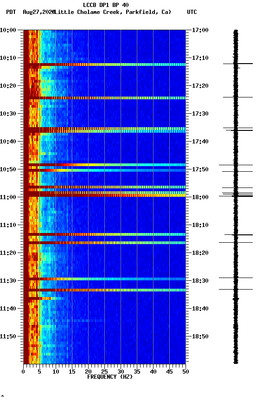The image size is (256, 401).
Task: Click the 5 Hz frequency axis label
Action: 39,372
